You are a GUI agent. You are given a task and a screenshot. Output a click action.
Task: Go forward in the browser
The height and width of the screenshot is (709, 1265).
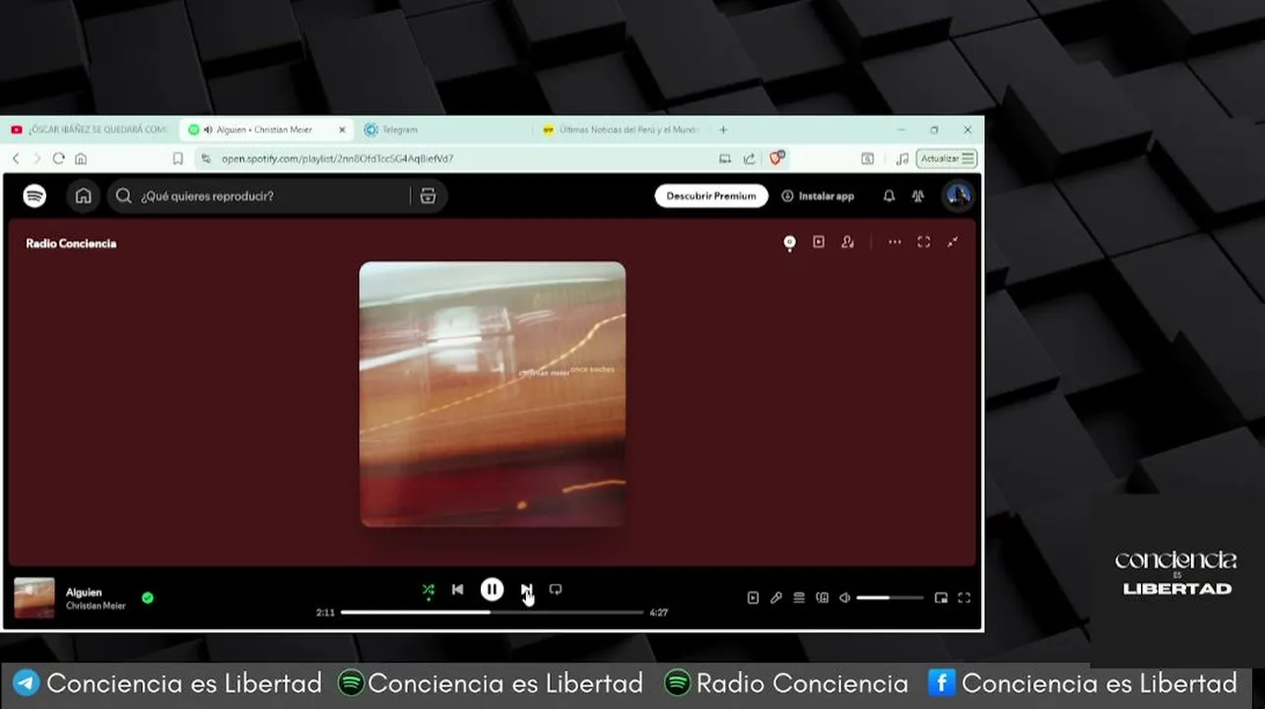click(x=37, y=159)
